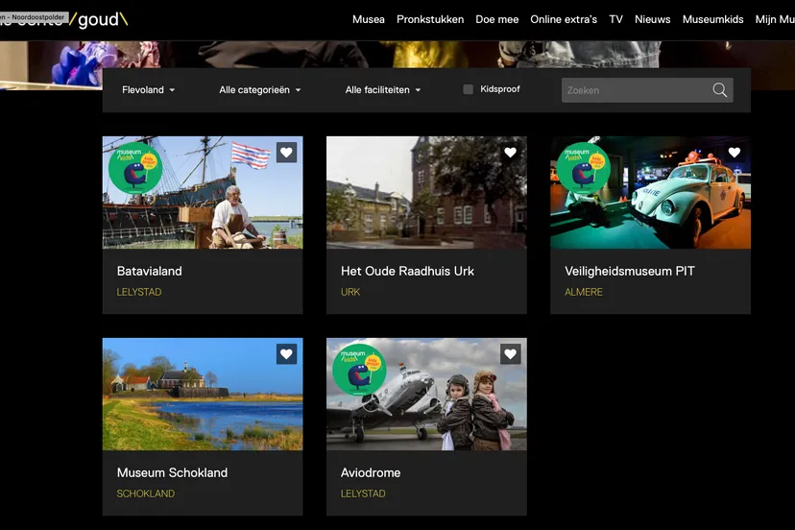Click Museumkids badge on Batavialand image
Image resolution: width=795 pixels, height=530 pixels.
[x=134, y=168]
